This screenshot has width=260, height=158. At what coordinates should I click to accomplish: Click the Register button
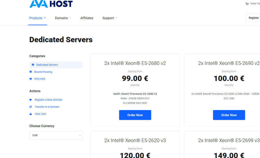(254, 18)
